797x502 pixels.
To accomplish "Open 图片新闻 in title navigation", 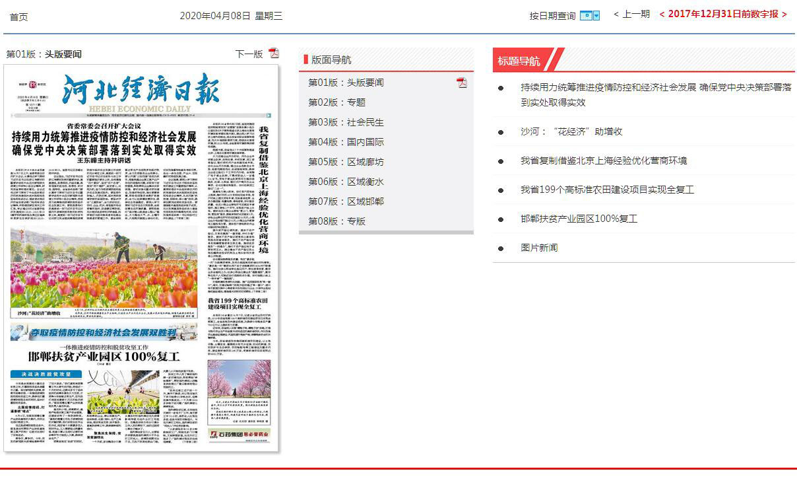I will (x=539, y=248).
